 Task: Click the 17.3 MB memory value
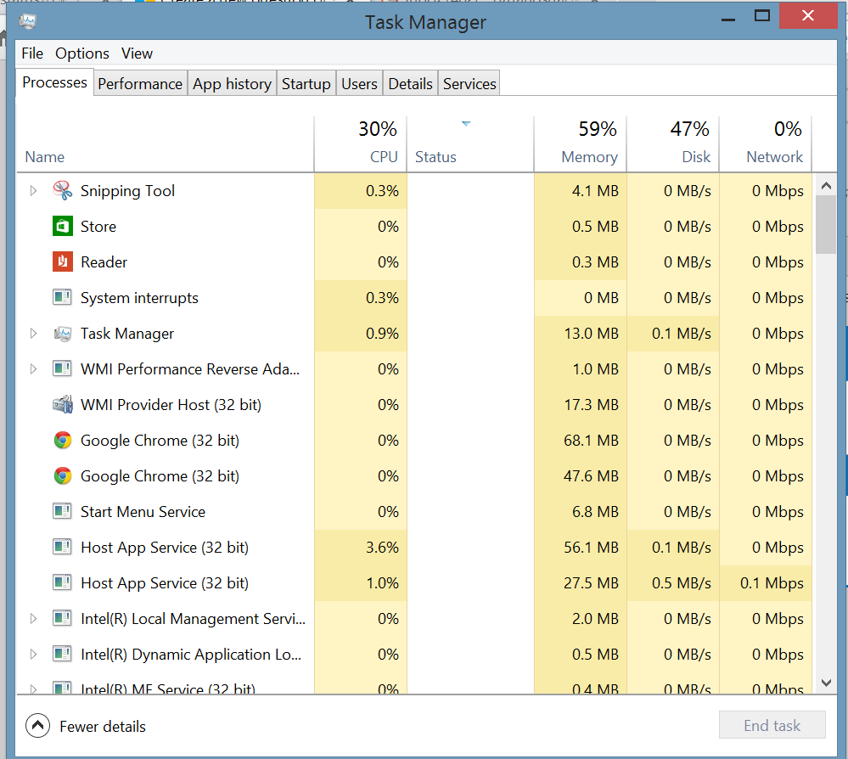click(591, 405)
